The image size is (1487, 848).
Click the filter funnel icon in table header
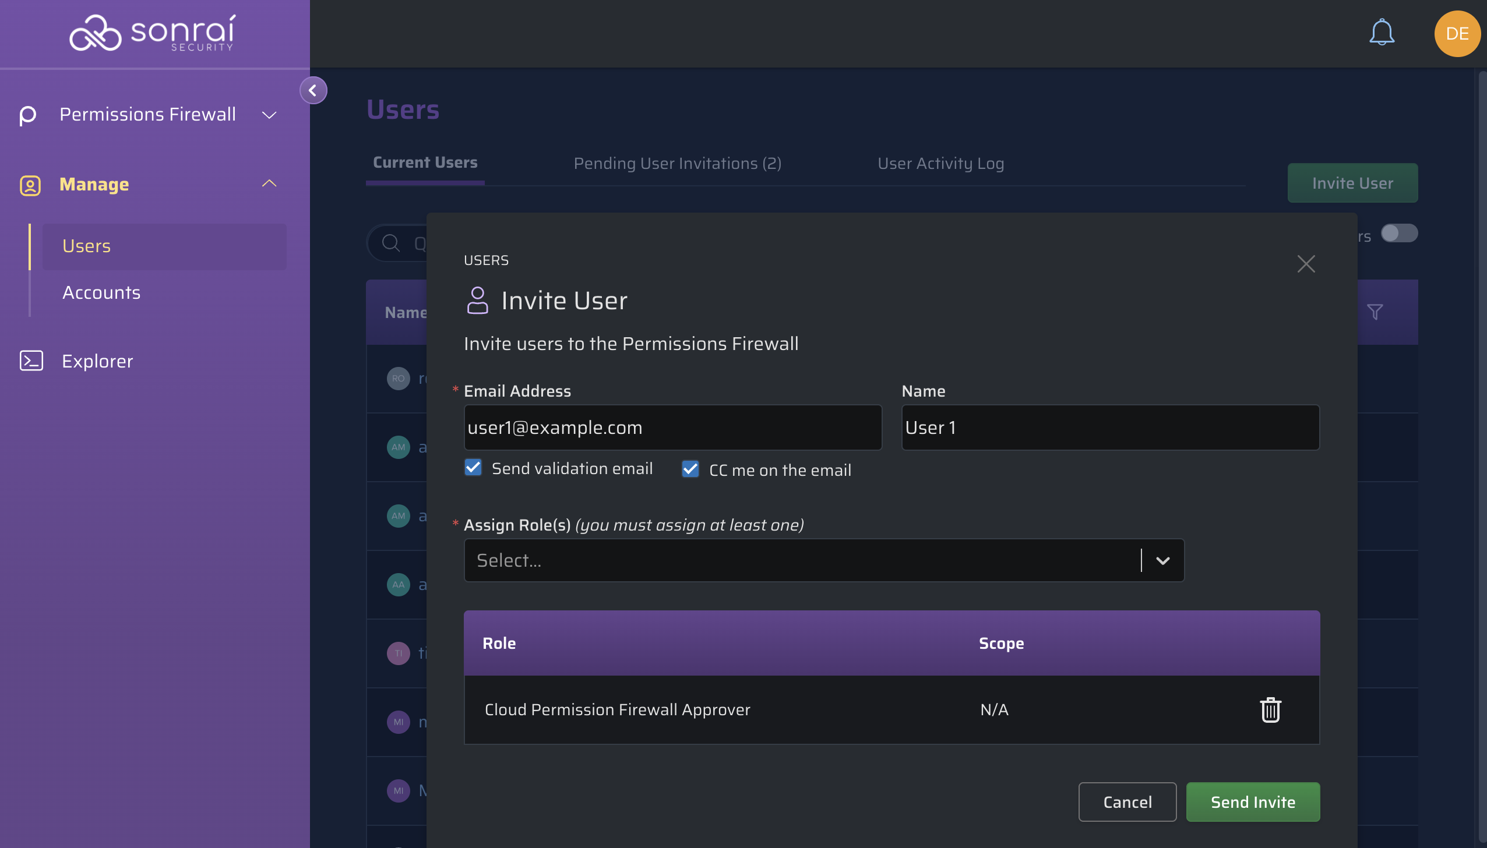click(x=1375, y=312)
